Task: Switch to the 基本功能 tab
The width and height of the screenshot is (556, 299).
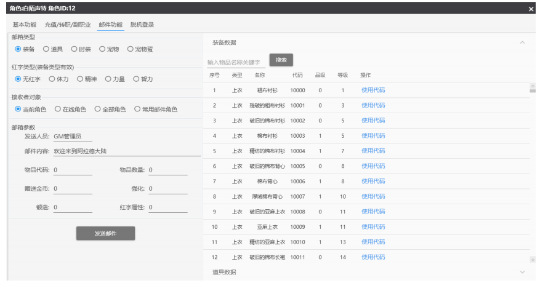Action: point(25,25)
